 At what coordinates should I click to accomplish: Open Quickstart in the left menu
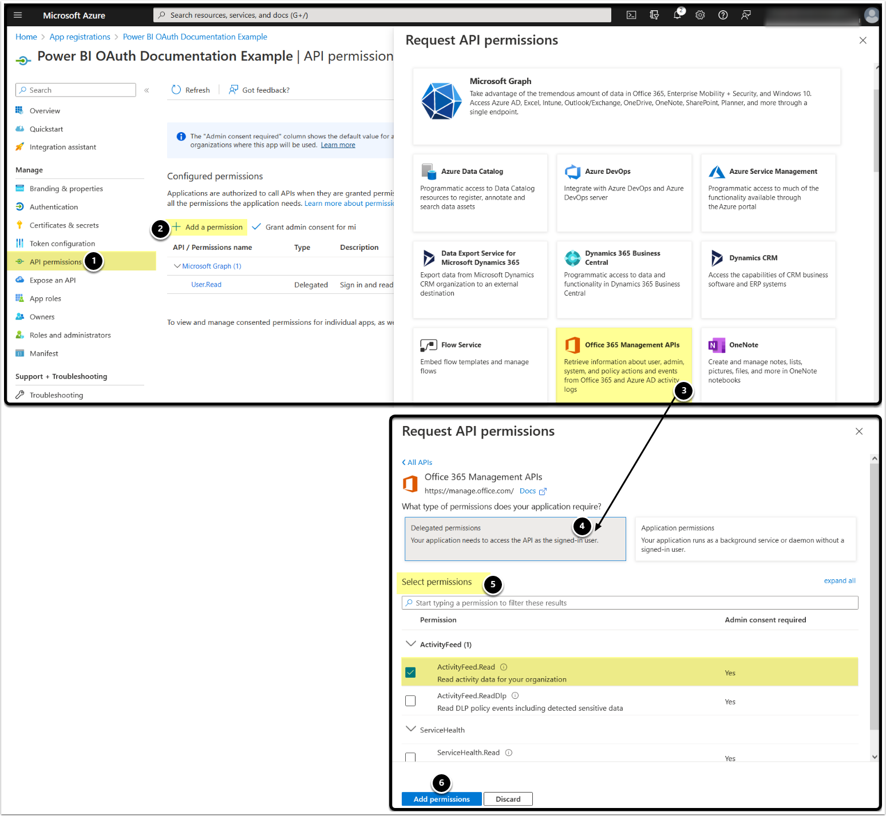46,129
